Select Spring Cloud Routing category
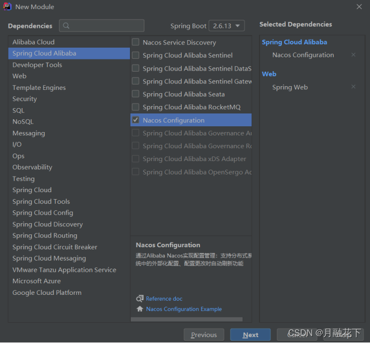The width and height of the screenshot is (370, 343). click(x=69, y=235)
